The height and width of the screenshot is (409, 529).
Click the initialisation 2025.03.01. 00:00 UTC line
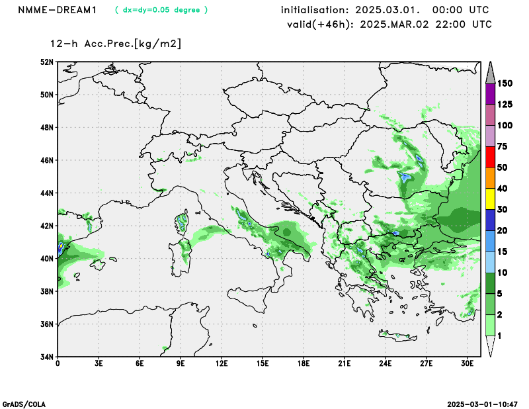[x=385, y=10]
